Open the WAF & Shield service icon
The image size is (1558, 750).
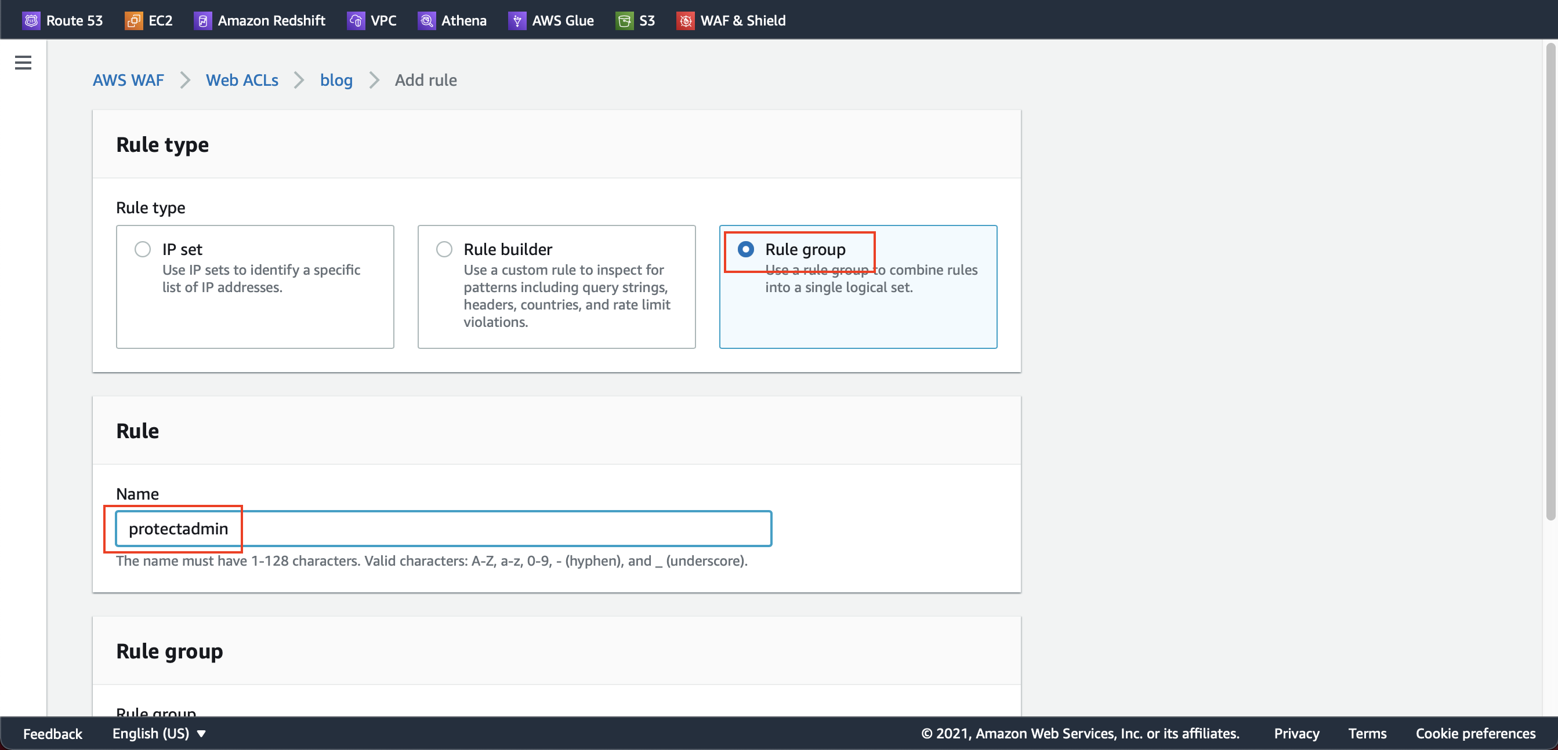pyautogui.click(x=685, y=20)
